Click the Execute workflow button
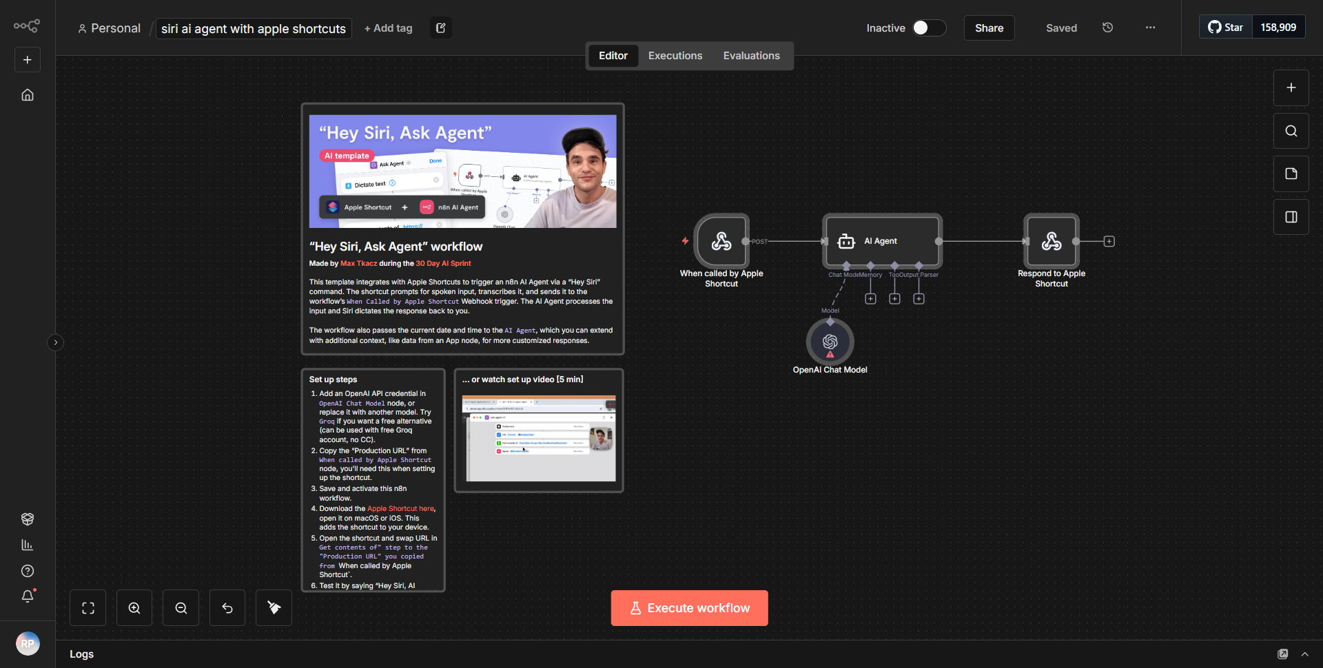1323x668 pixels. (690, 608)
